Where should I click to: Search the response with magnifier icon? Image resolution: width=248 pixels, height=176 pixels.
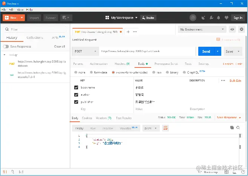238,128
